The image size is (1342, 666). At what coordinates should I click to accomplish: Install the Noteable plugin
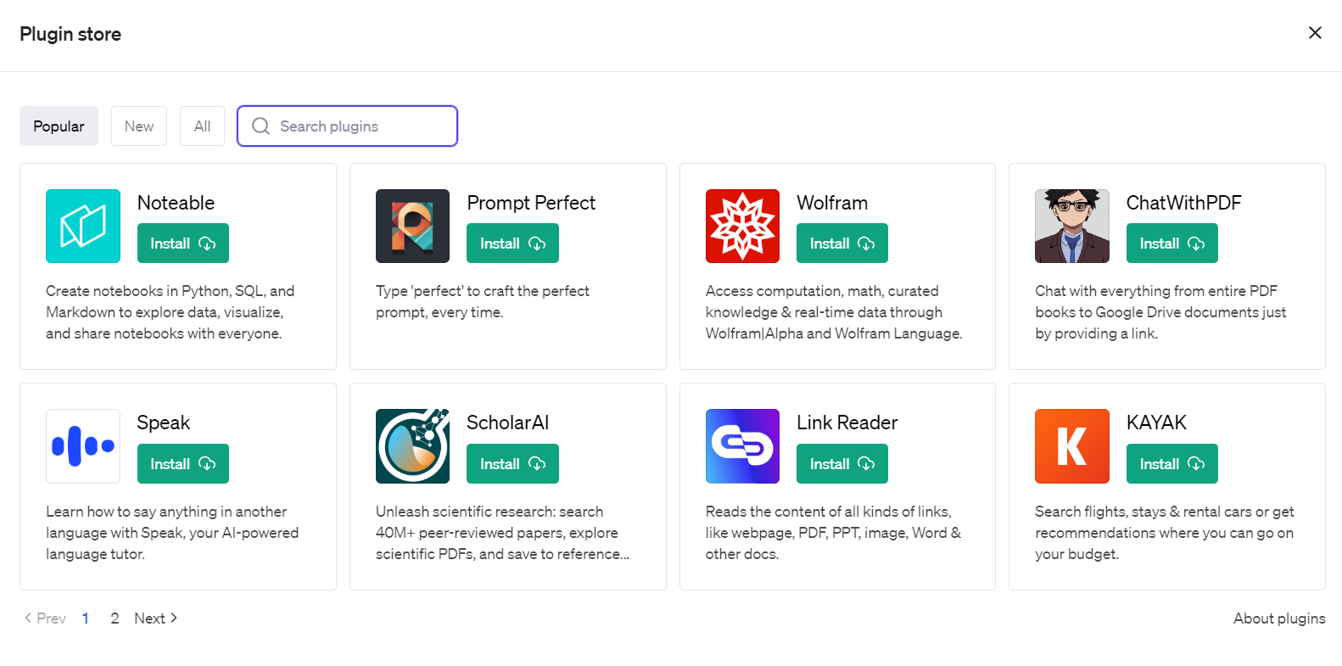click(x=183, y=243)
